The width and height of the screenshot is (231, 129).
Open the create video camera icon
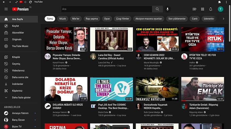(194, 9)
